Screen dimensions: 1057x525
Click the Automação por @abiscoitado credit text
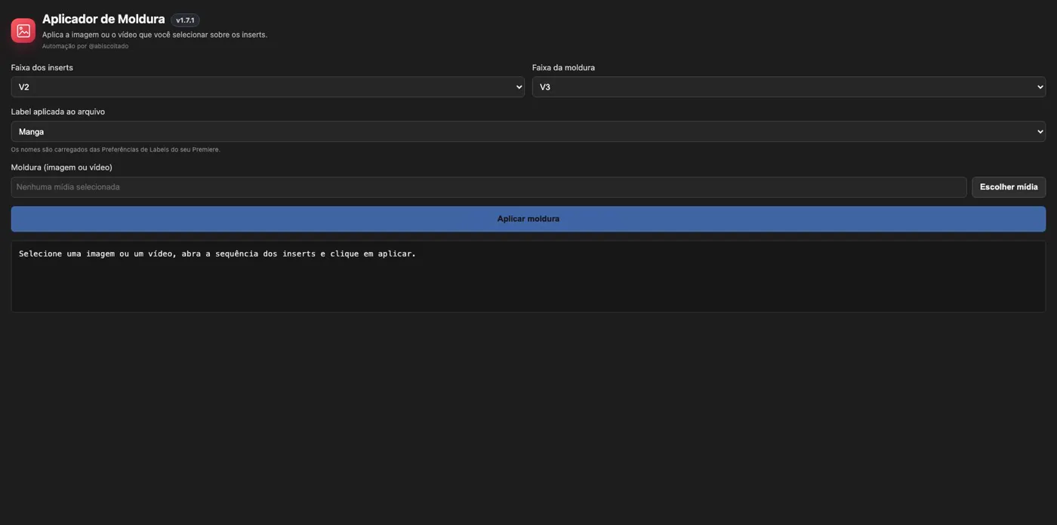[85, 46]
